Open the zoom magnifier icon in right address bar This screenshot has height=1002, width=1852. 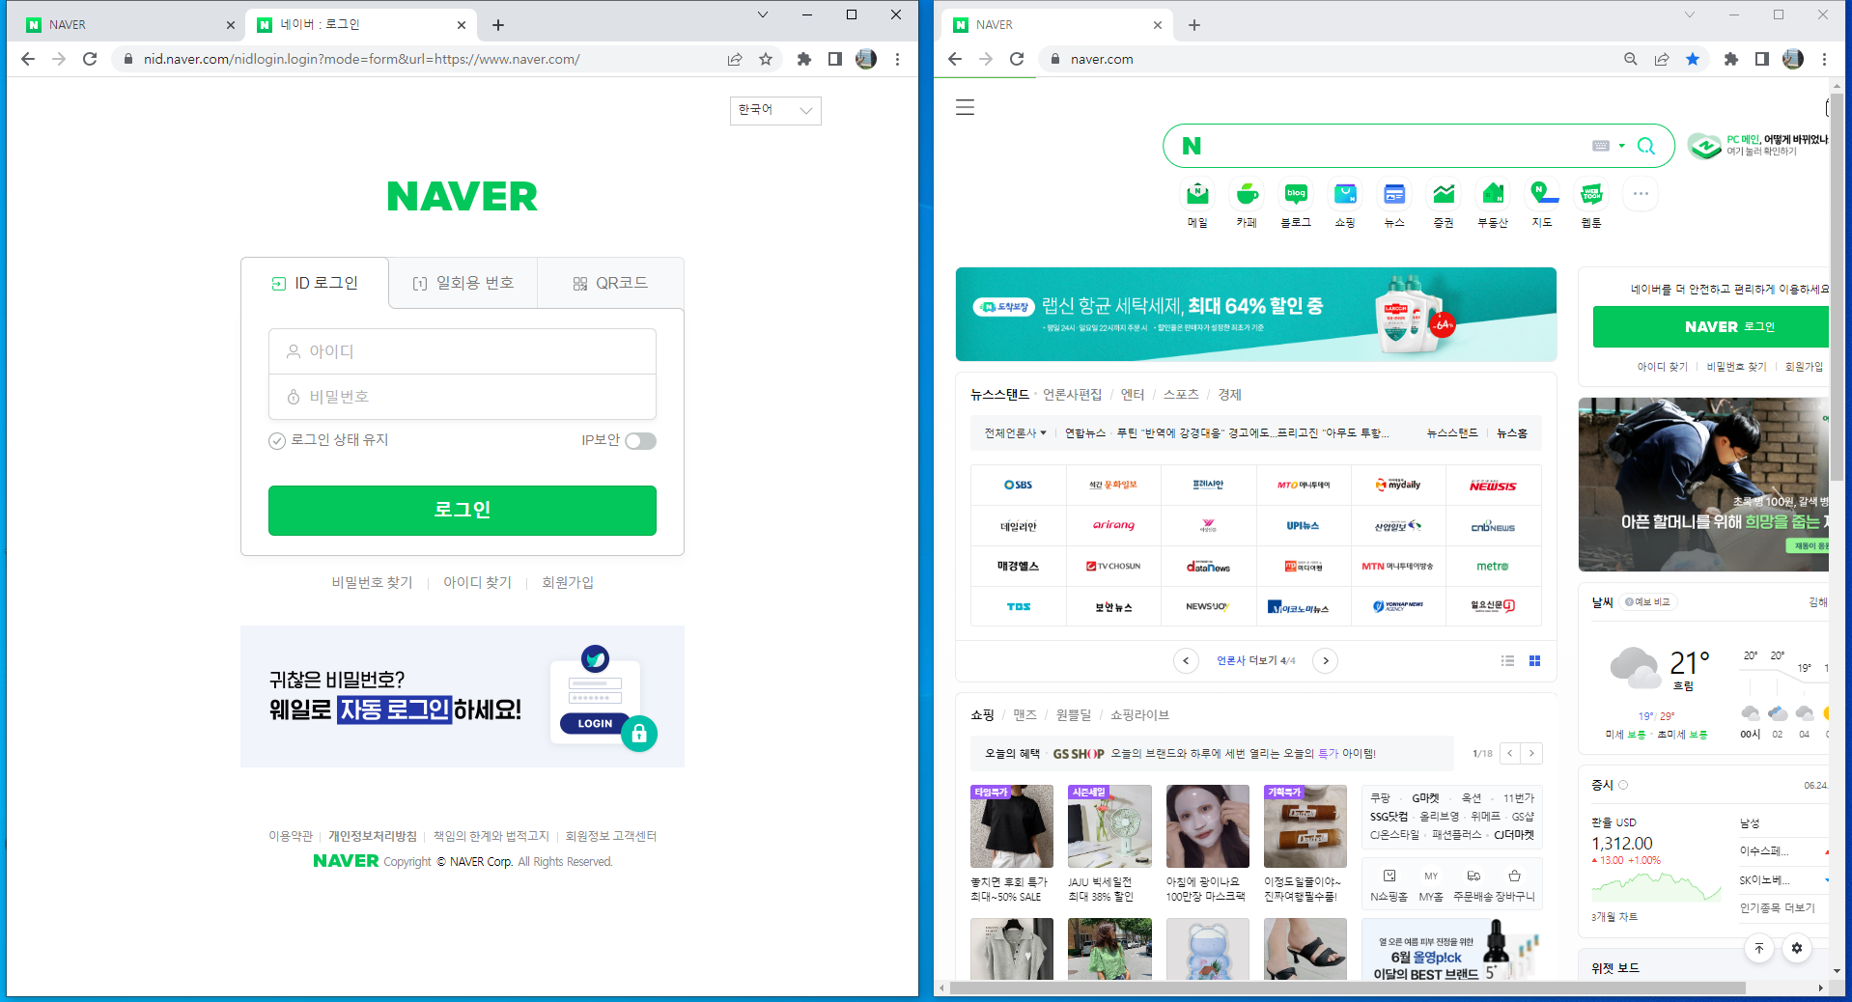click(1631, 59)
